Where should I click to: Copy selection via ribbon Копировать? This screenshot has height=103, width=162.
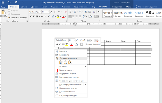click(14, 14)
